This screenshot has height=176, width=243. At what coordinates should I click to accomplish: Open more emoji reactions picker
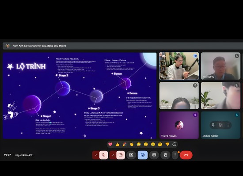pos(175,144)
